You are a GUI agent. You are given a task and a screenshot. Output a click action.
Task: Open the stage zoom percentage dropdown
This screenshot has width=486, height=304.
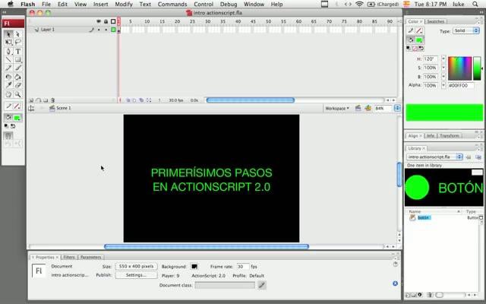pos(397,108)
